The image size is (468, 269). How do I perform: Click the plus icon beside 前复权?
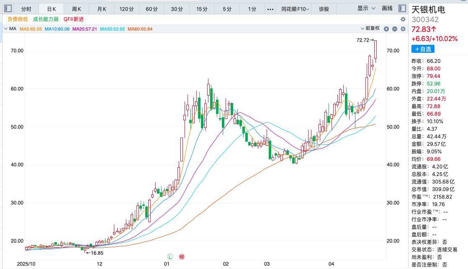[x=386, y=29]
